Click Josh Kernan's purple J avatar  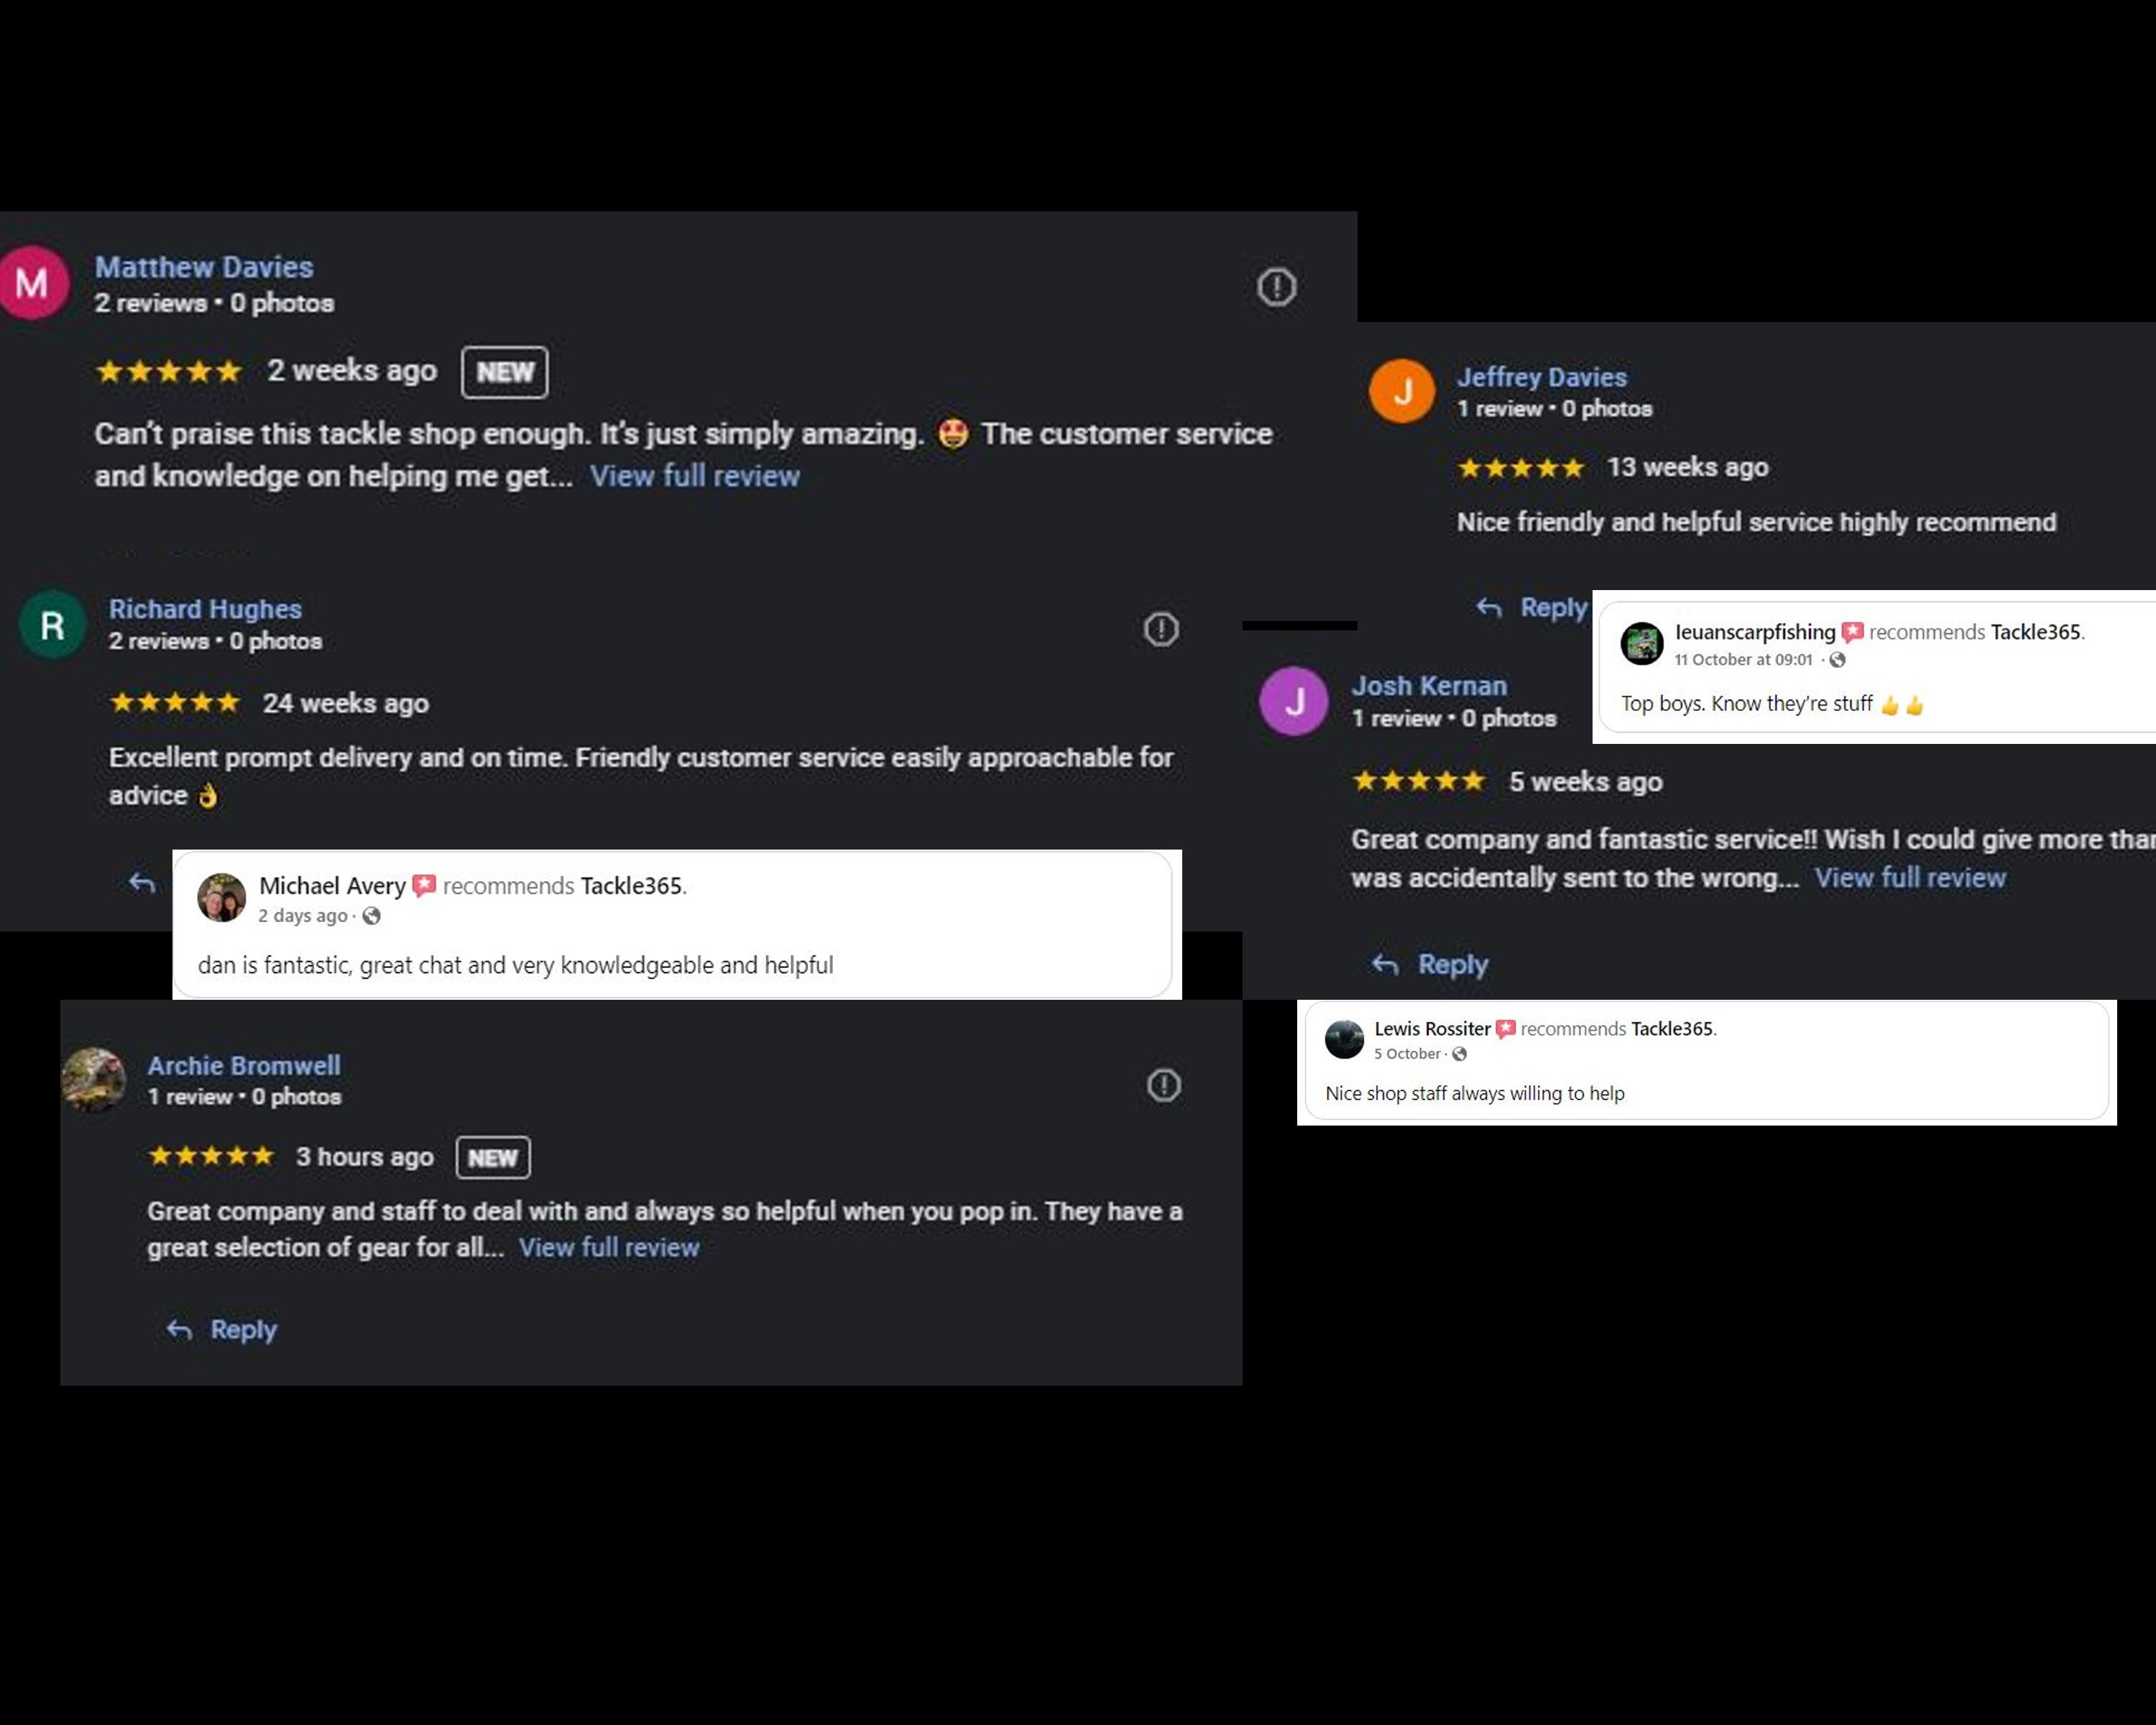[1293, 701]
